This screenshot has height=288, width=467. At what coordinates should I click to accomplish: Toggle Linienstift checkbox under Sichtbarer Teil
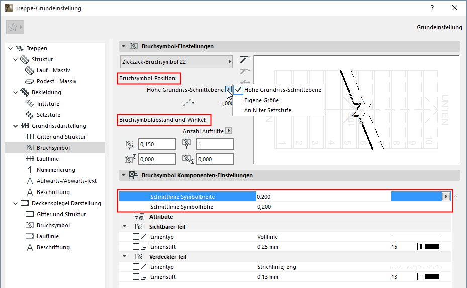pyautogui.click(x=136, y=247)
